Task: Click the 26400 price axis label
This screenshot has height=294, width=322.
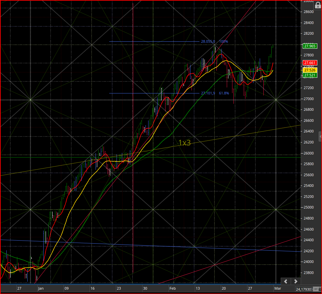Action: [x=309, y=131]
